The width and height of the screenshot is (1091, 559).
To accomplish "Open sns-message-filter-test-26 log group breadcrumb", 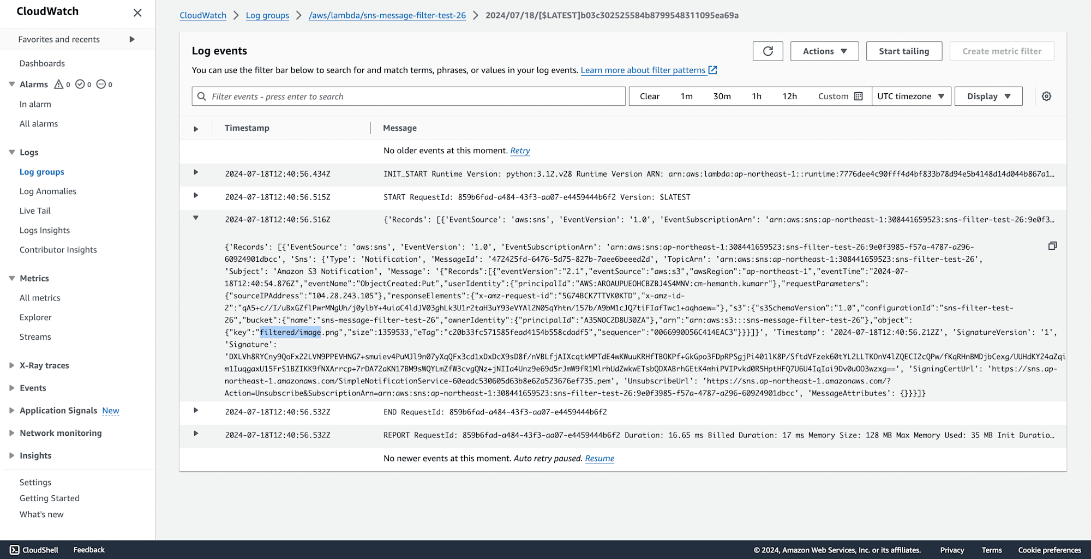I will pyautogui.click(x=387, y=15).
